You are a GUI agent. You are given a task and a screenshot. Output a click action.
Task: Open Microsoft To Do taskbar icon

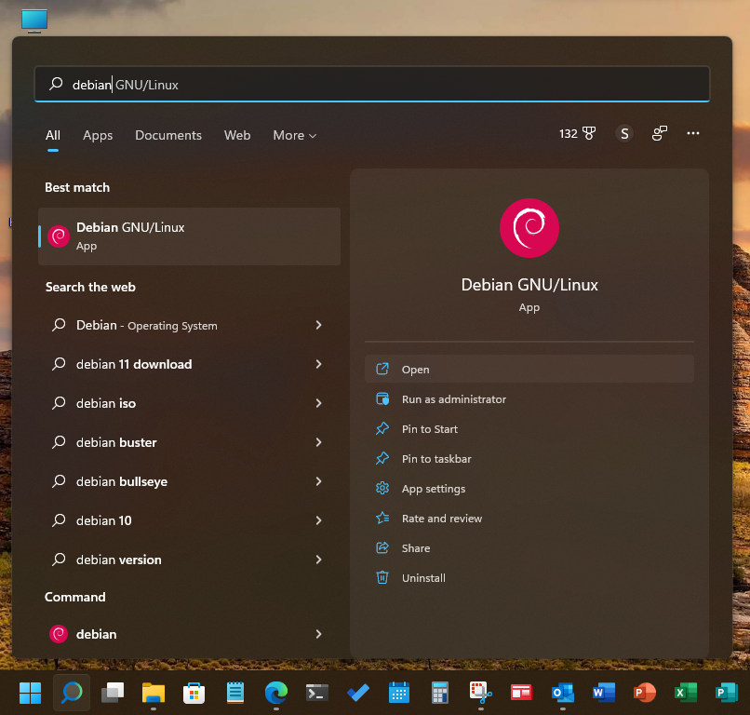point(357,693)
